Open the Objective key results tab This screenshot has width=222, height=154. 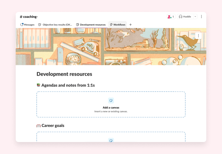tap(55, 25)
